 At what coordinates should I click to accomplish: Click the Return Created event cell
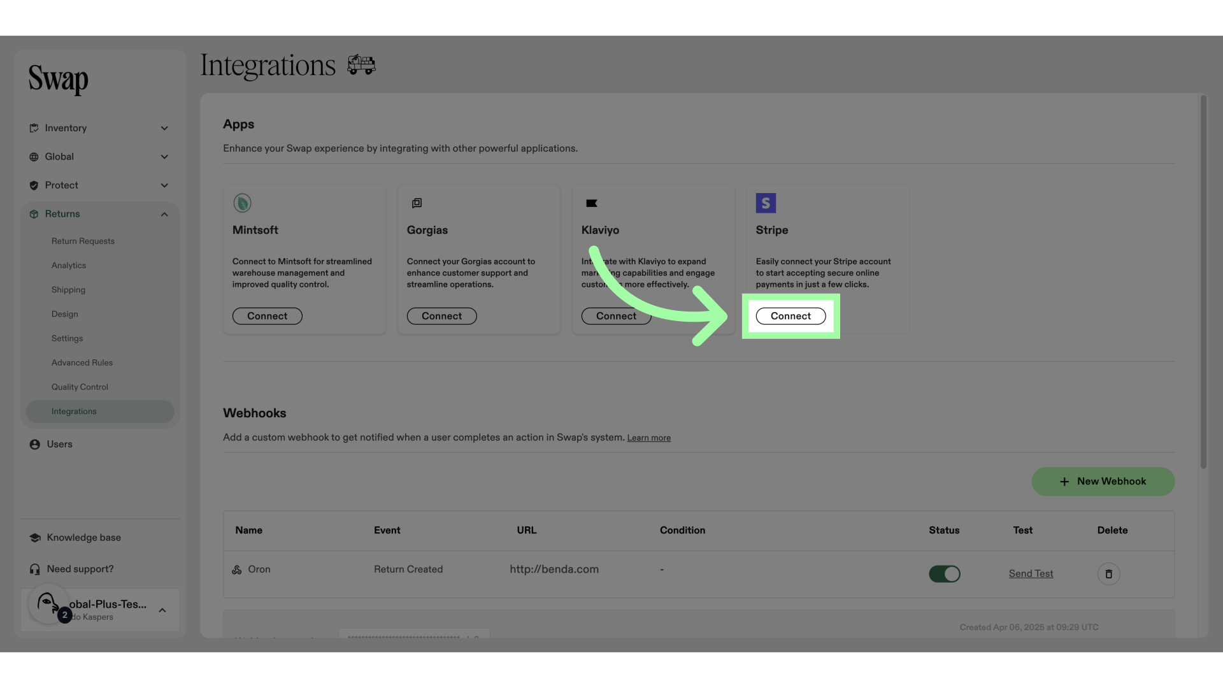coord(408,570)
